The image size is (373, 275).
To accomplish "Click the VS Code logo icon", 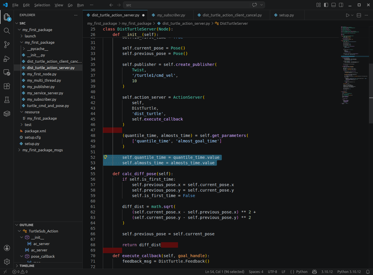I will pos(5,5).
